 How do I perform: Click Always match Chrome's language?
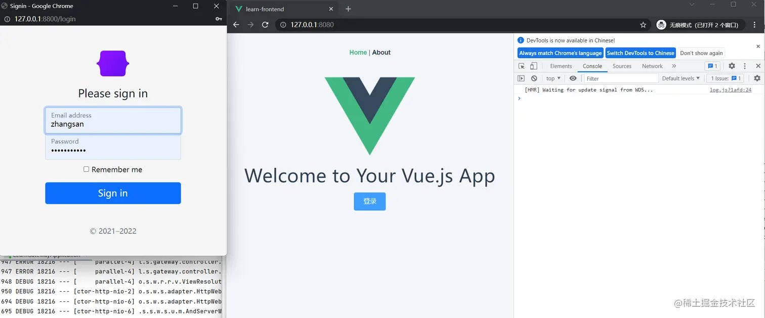coord(561,53)
